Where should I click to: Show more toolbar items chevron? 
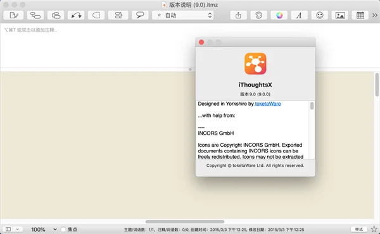(375, 15)
